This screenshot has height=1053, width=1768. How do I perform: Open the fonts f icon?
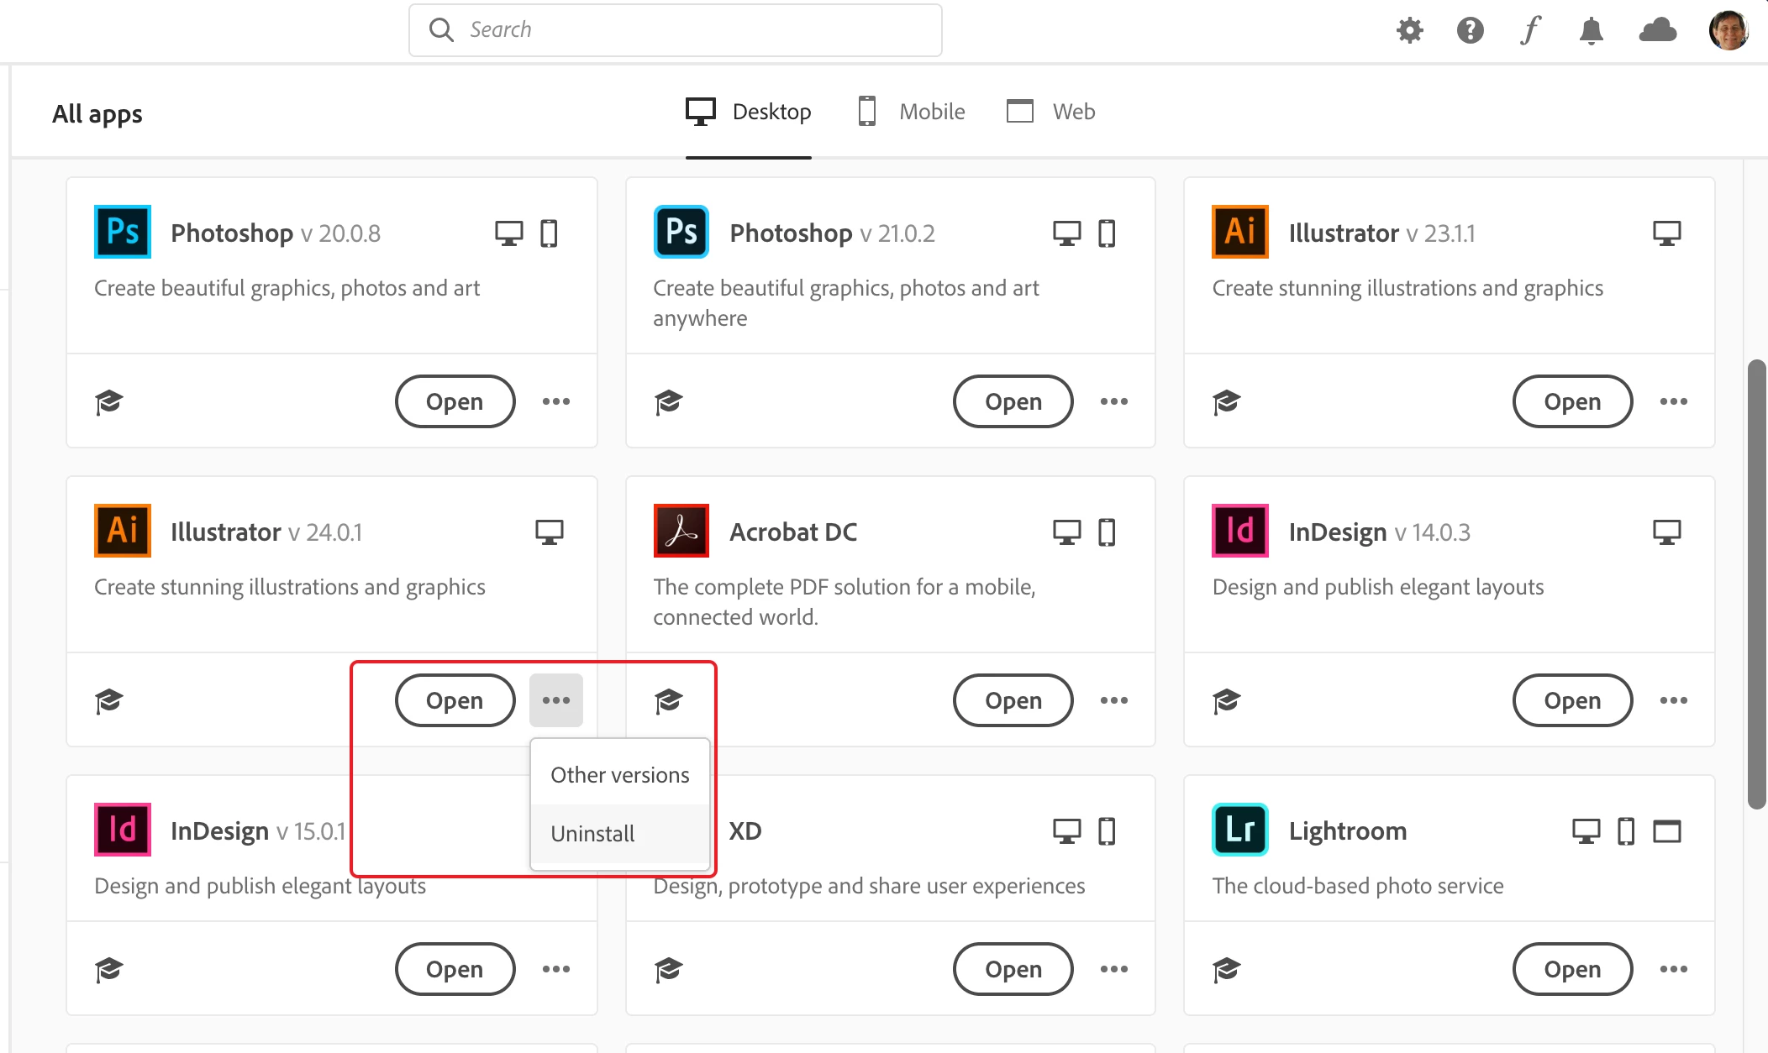click(x=1530, y=30)
